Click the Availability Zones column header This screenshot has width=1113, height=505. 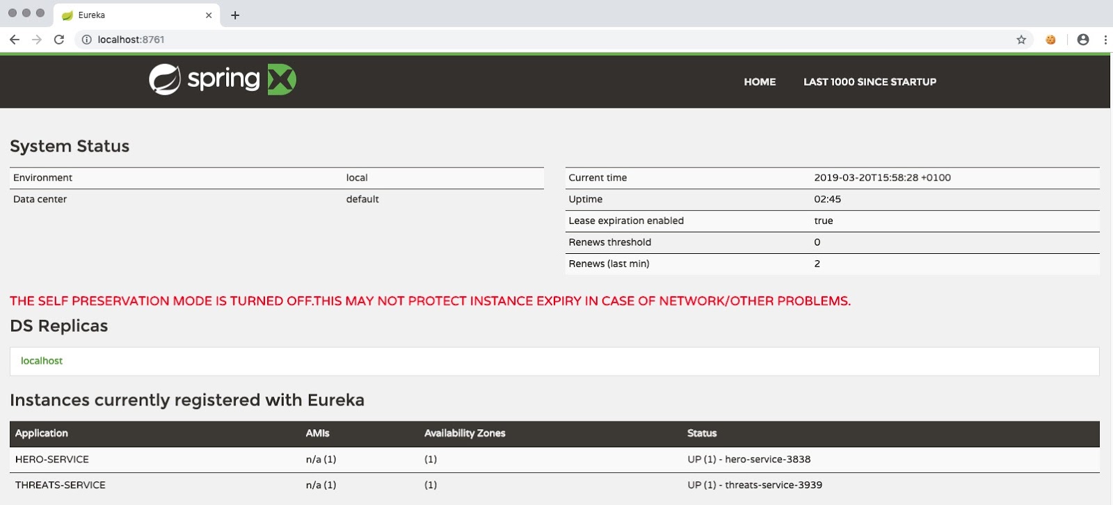point(465,433)
